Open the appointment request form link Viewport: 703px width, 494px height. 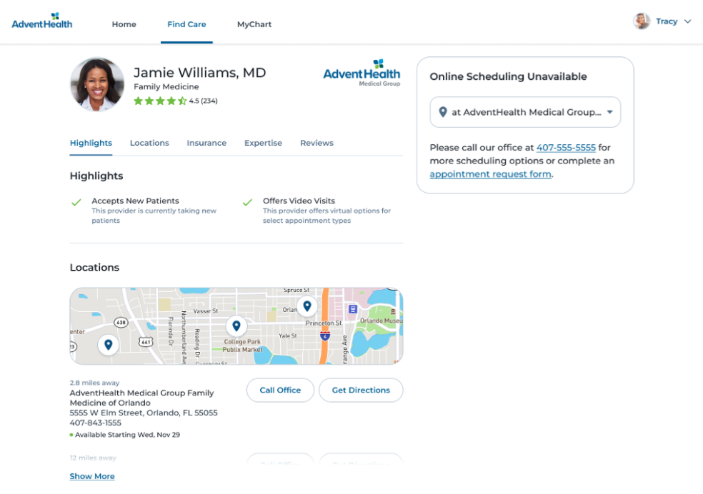coord(491,173)
